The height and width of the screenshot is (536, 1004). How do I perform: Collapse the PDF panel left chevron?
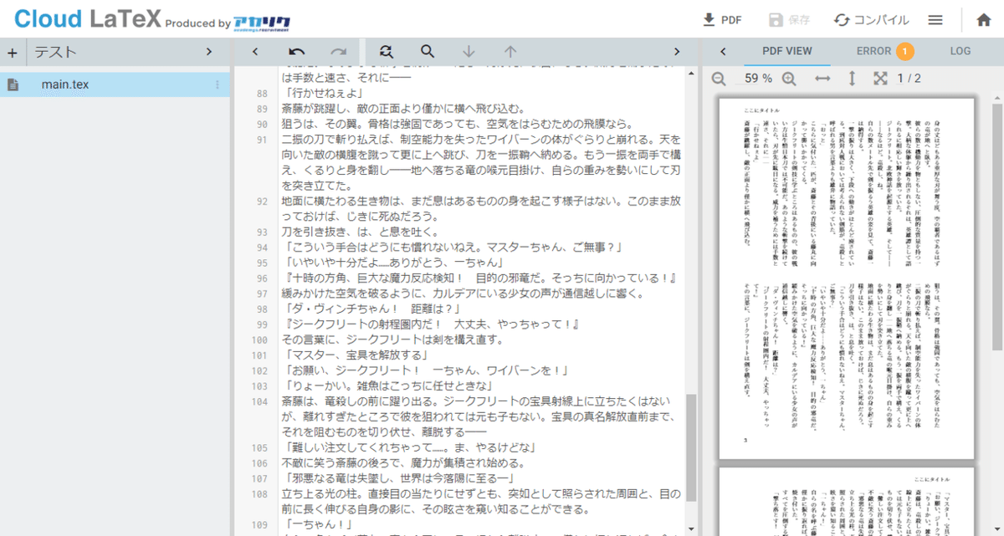pos(723,52)
